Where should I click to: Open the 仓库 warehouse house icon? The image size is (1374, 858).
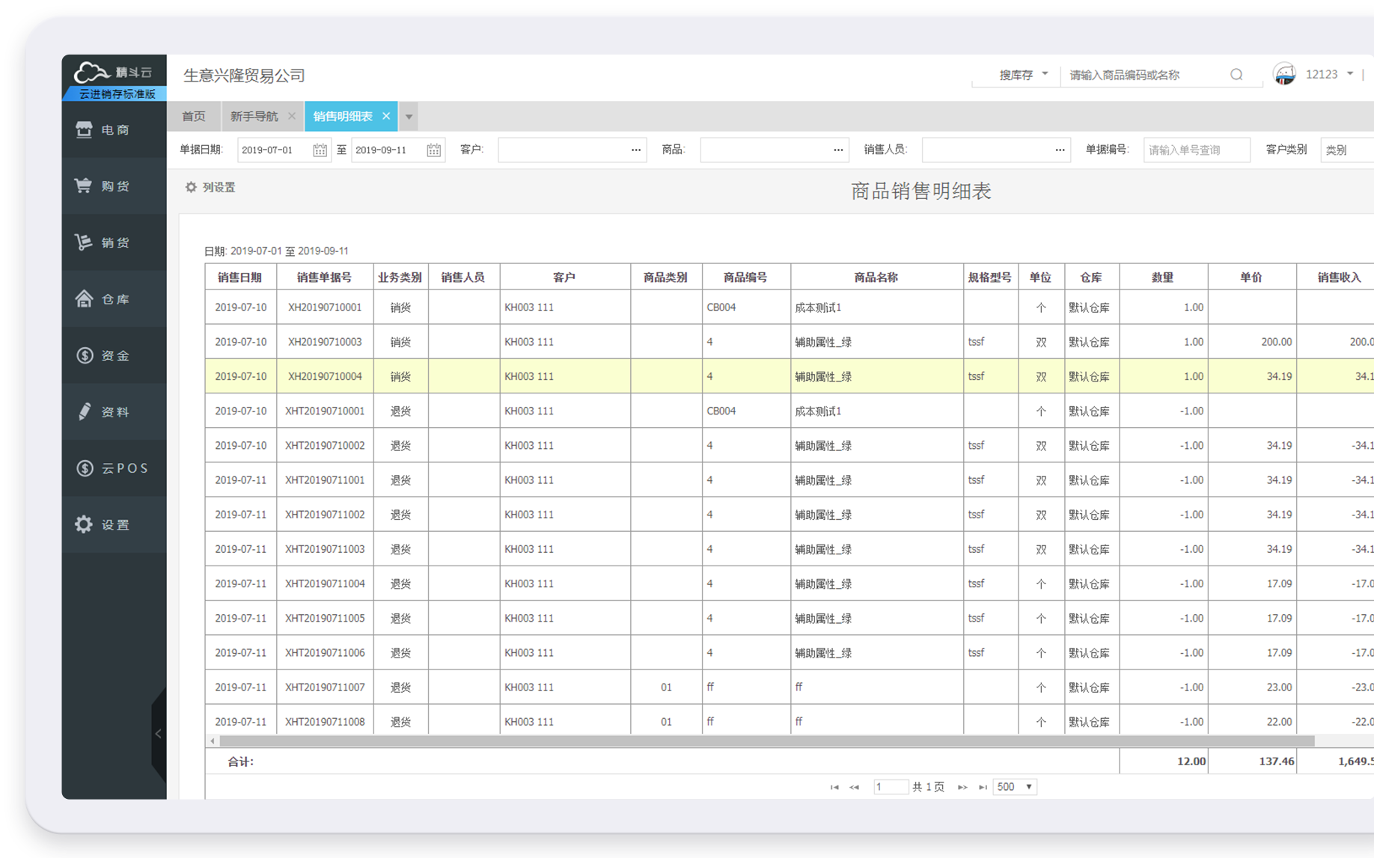click(x=84, y=299)
